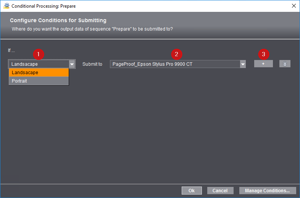This screenshot has width=300, height=198.
Task: Expand the condition dropdown arrow beside Landsacape
Action: pyautogui.click(x=72, y=64)
